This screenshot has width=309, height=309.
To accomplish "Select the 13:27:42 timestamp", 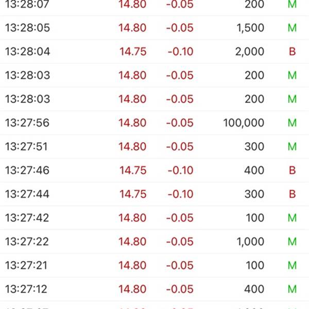I will pos(27,218).
